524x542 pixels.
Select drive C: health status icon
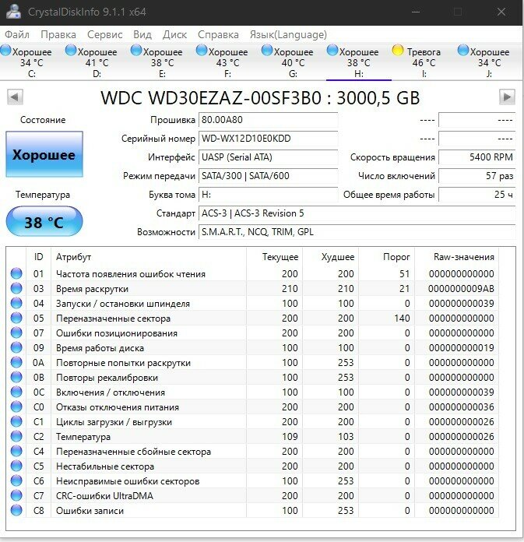click(6, 51)
